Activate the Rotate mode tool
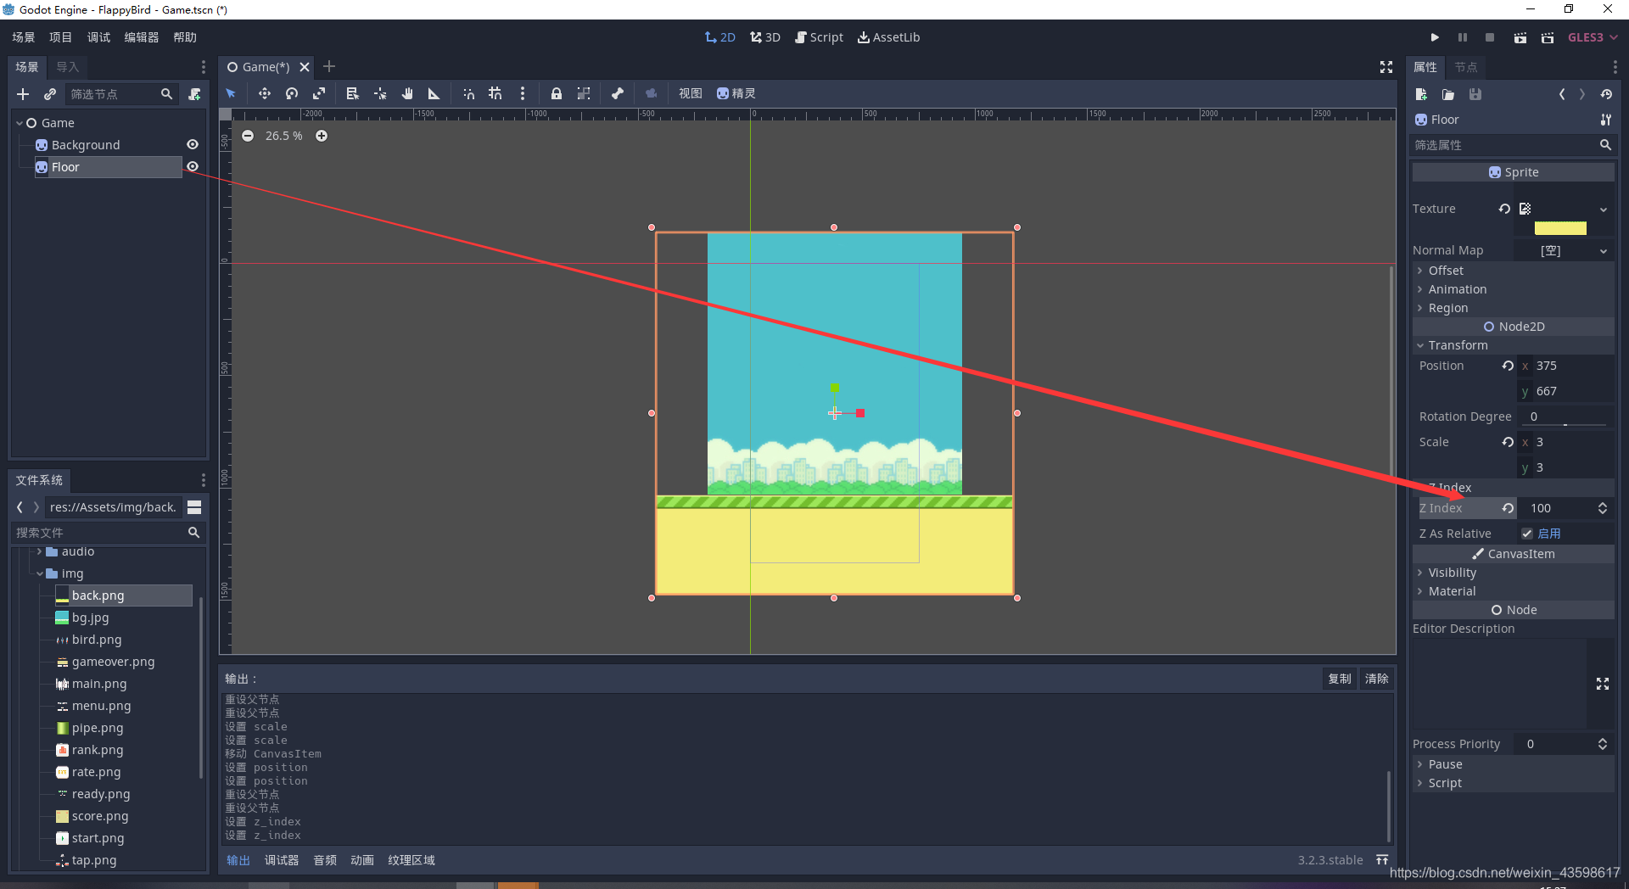The width and height of the screenshot is (1629, 889). coord(292,93)
